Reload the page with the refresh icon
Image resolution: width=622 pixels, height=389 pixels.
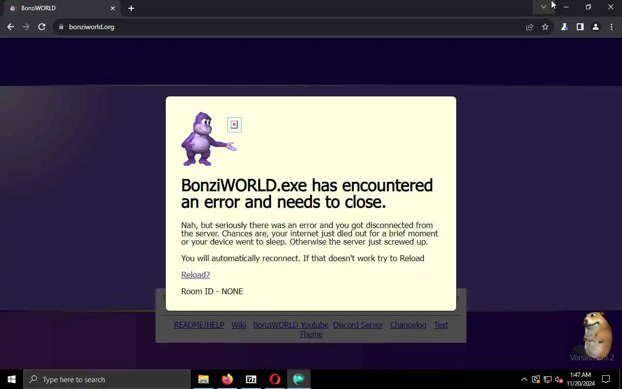tap(42, 27)
